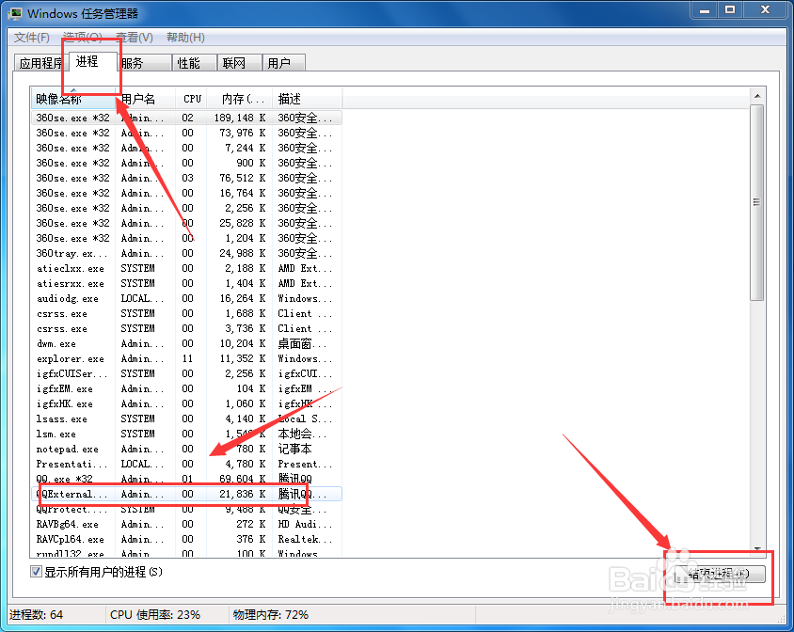Screen dimensions: 794x632
Task: Sort by 用户名 column header
Action: [x=146, y=98]
